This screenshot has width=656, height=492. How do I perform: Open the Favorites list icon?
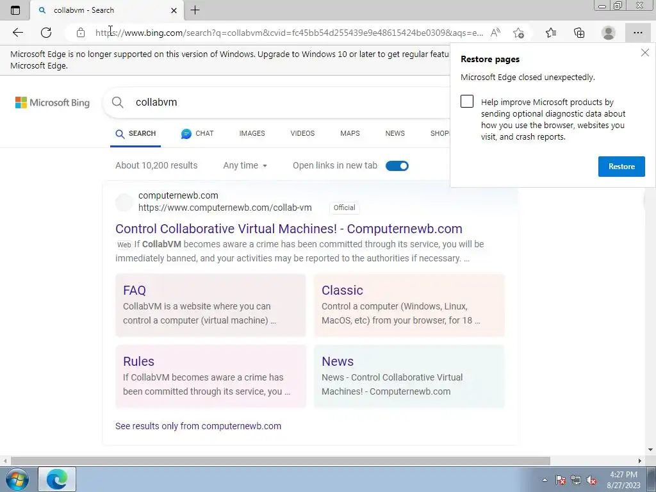point(551,33)
